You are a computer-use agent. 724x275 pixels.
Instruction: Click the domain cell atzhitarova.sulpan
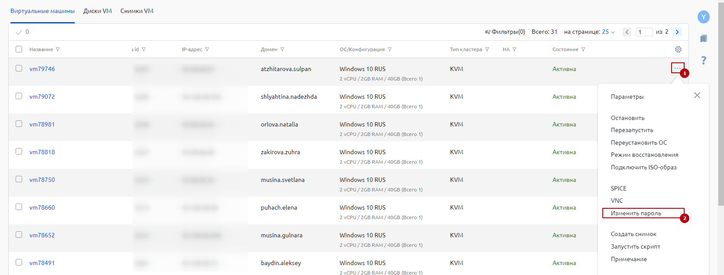(x=286, y=69)
